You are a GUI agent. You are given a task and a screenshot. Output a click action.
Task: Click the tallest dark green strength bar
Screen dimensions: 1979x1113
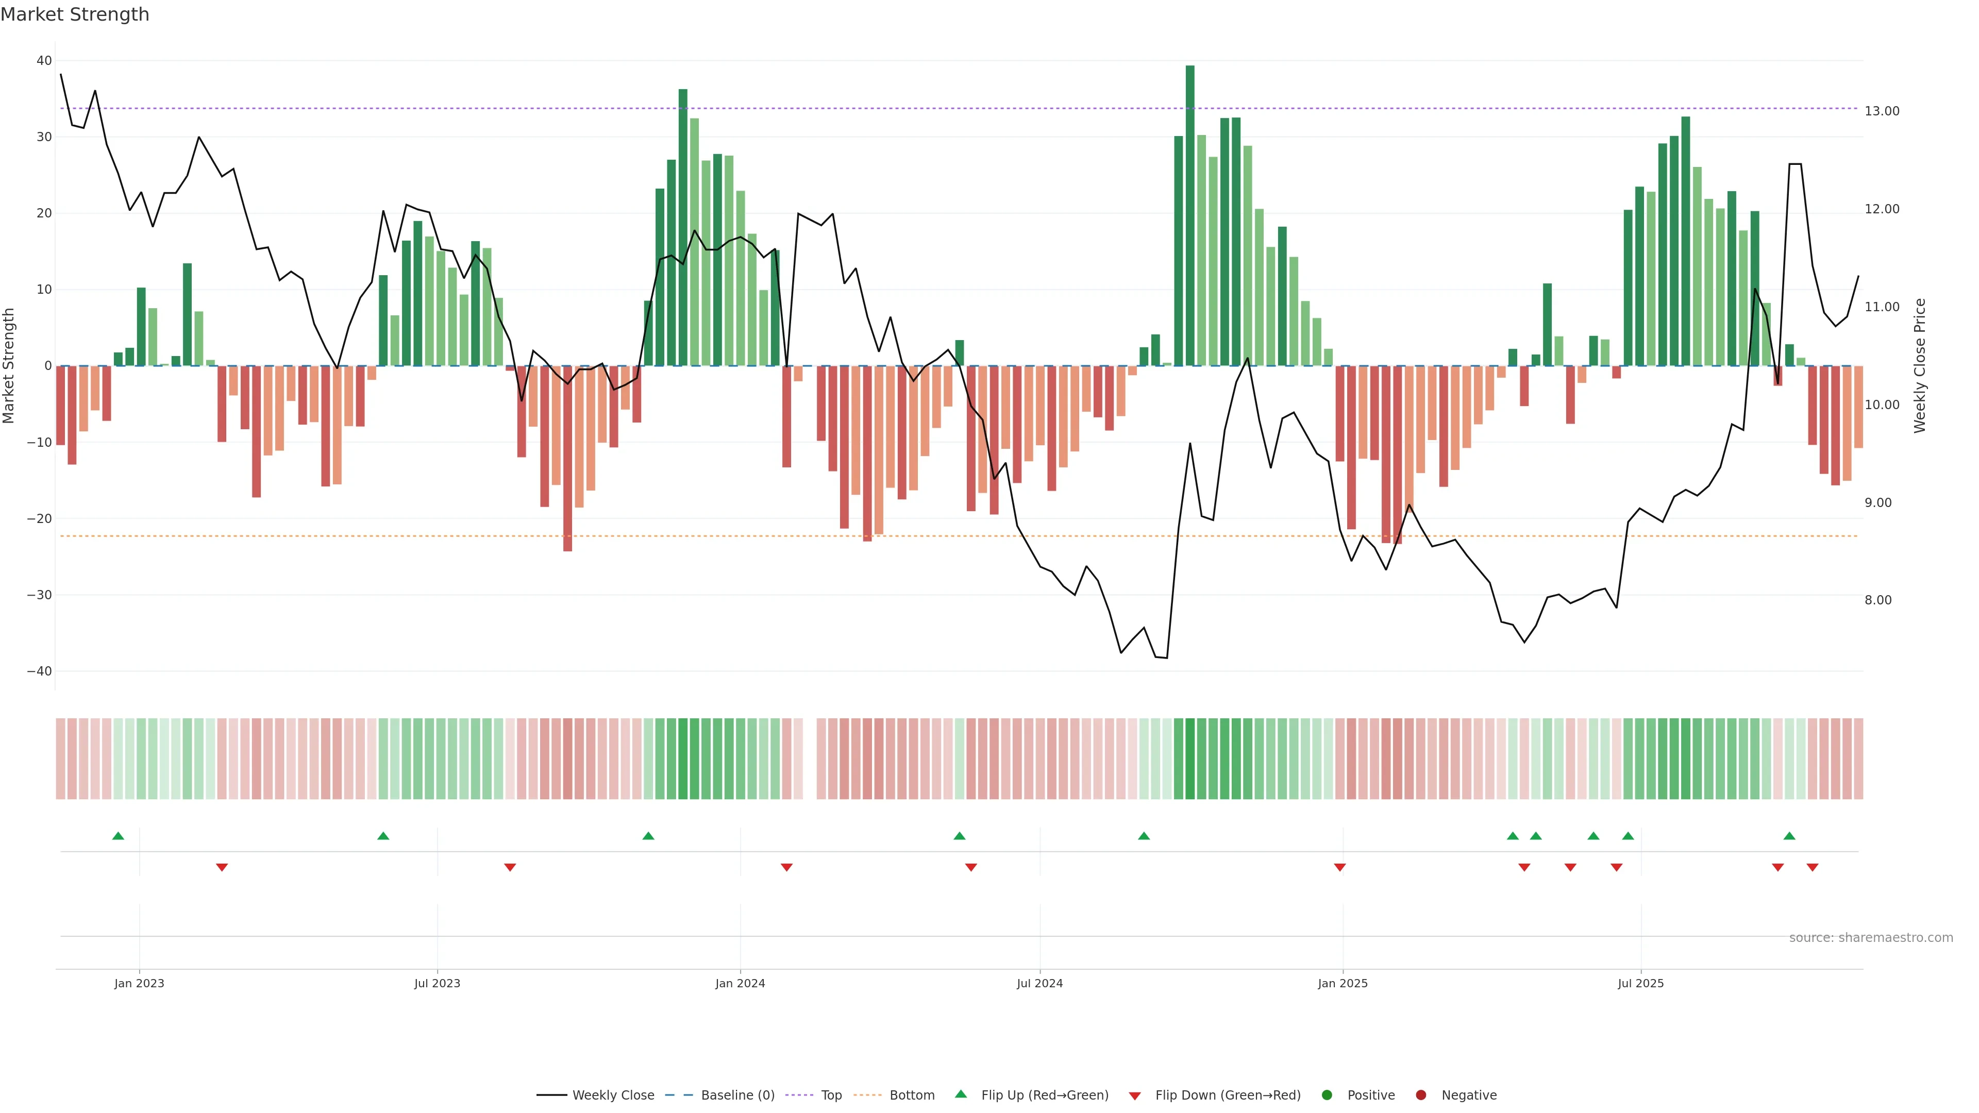pos(1190,215)
